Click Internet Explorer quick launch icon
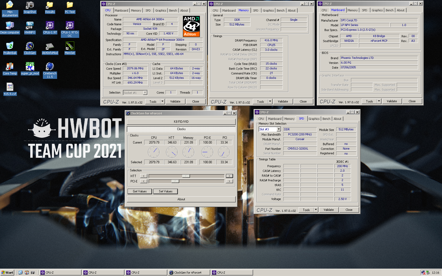Viewport: 442px width, 276px height. pos(21,273)
